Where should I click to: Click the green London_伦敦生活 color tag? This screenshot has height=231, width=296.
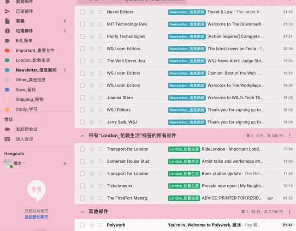(7, 61)
